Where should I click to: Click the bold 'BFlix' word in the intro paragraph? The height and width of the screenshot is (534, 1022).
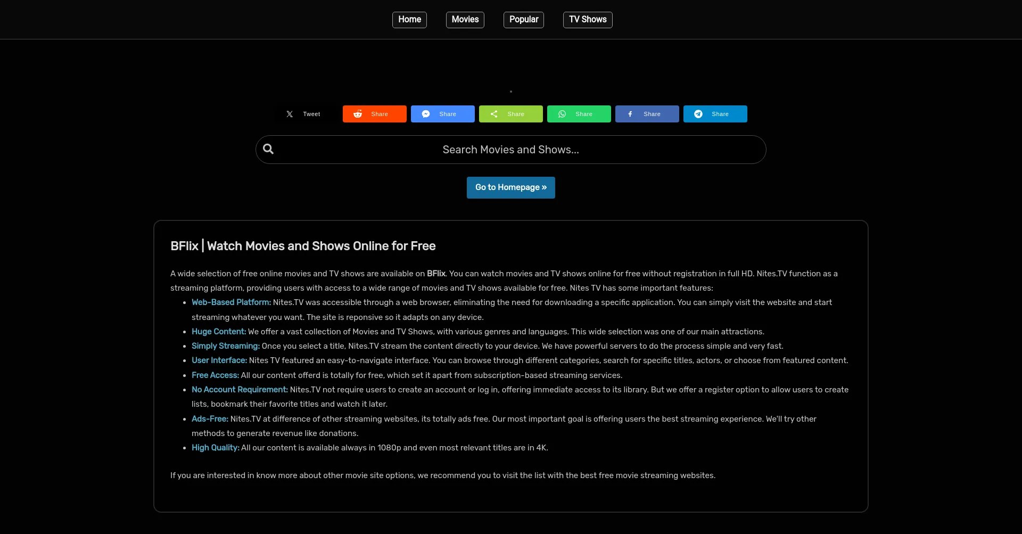(436, 274)
